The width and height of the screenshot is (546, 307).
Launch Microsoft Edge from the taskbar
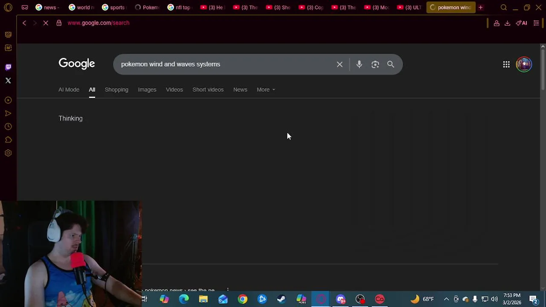point(184,299)
